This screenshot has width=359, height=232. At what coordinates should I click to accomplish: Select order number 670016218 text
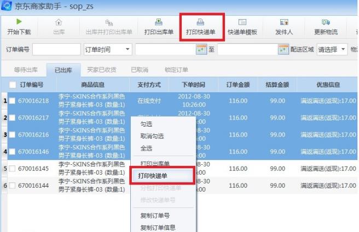pyautogui.click(x=33, y=100)
